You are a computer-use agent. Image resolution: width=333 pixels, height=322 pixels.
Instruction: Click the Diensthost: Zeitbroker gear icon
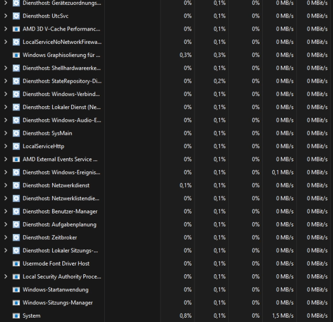(16, 238)
